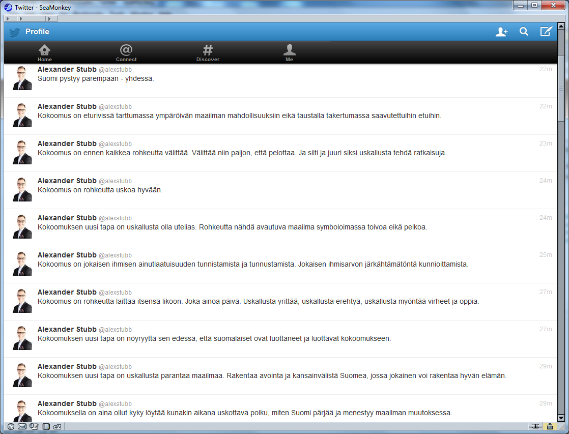
Task: Go to the Home tab
Action: click(45, 53)
